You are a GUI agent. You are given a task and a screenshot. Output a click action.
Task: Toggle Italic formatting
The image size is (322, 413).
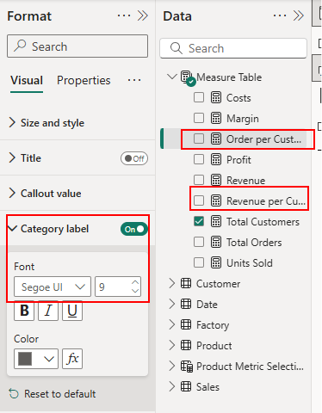[48, 311]
